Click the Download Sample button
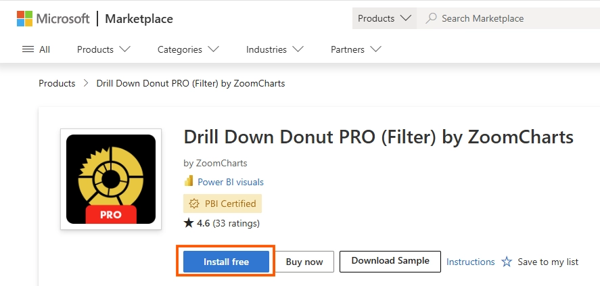The image size is (600, 286). pyautogui.click(x=390, y=262)
